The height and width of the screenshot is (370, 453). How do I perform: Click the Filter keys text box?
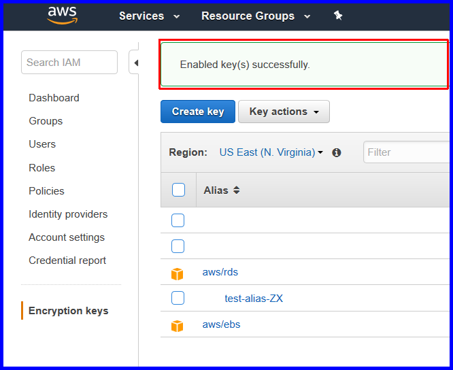[x=406, y=152]
